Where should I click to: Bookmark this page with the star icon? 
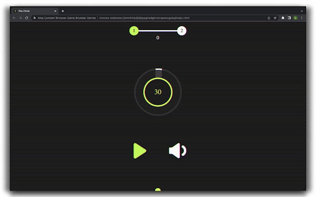pyautogui.click(x=275, y=18)
